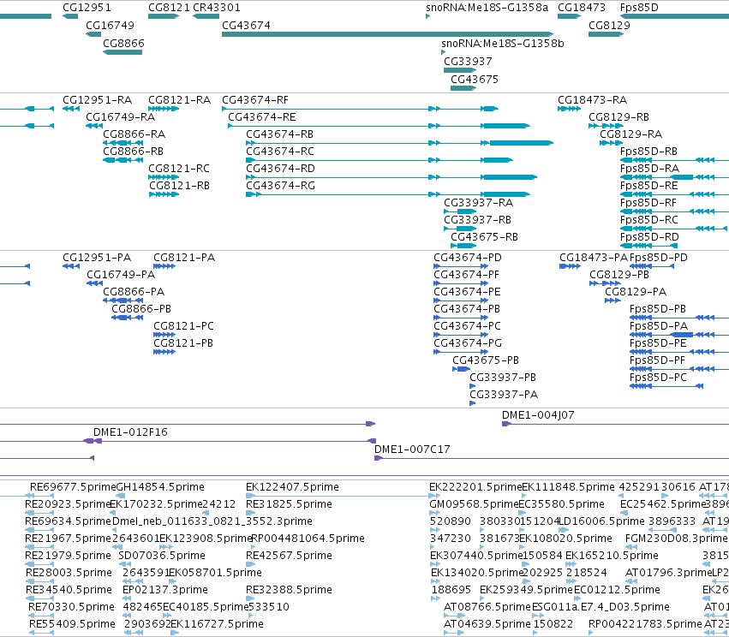Viewport: 729px width, 637px height.
Task: Open transcript CG43674-RF
Action: coord(254,100)
